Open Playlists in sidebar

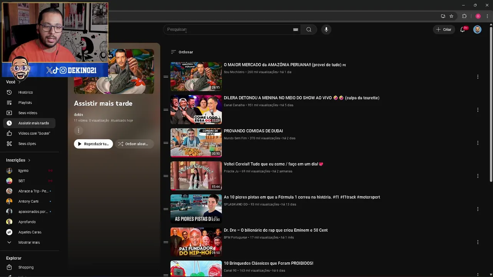coord(29,103)
